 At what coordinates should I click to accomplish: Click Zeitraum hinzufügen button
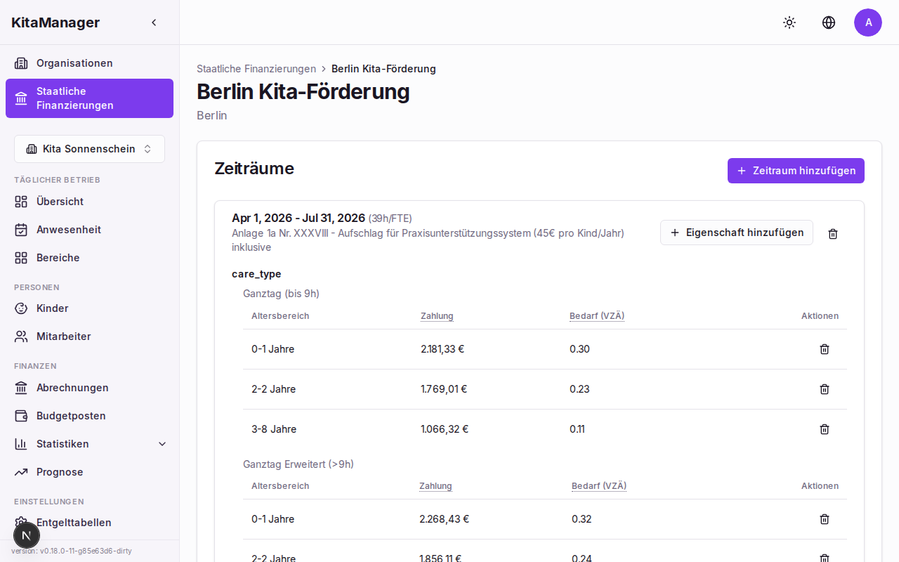tap(796, 171)
